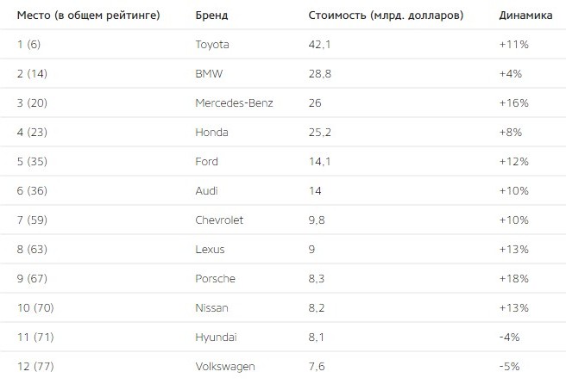Select the Hyundai brand cell
The height and width of the screenshot is (384, 566).
point(216,338)
